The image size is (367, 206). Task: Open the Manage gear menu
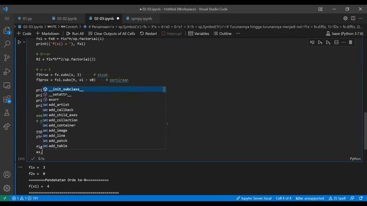(7, 188)
